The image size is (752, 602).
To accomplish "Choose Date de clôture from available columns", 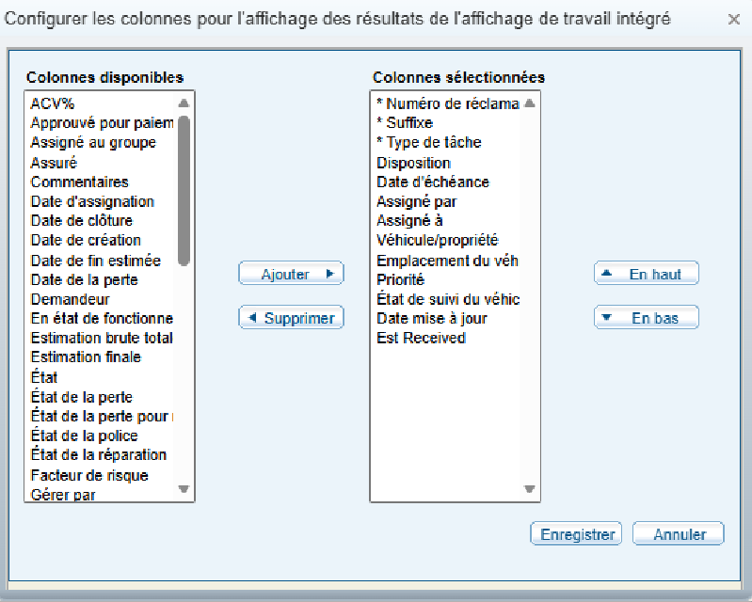I will point(81,221).
